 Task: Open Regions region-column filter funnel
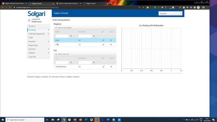click(x=71, y=36)
